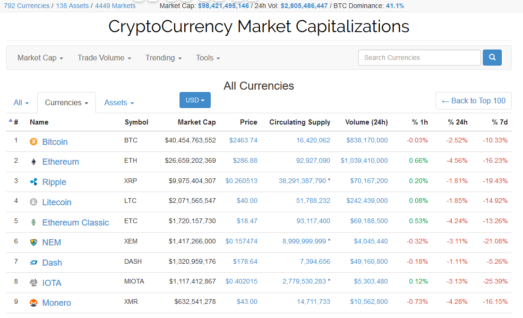
Task: Sort by Circulating Supply column header
Action: [300, 122]
